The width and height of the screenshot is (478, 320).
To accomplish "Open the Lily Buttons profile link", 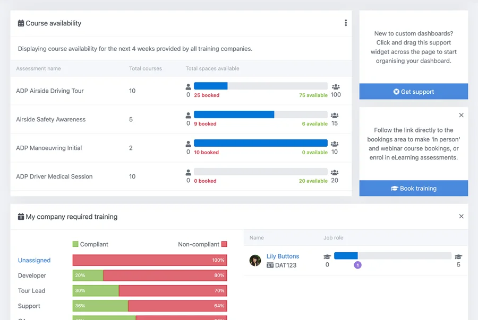I will [x=283, y=256].
